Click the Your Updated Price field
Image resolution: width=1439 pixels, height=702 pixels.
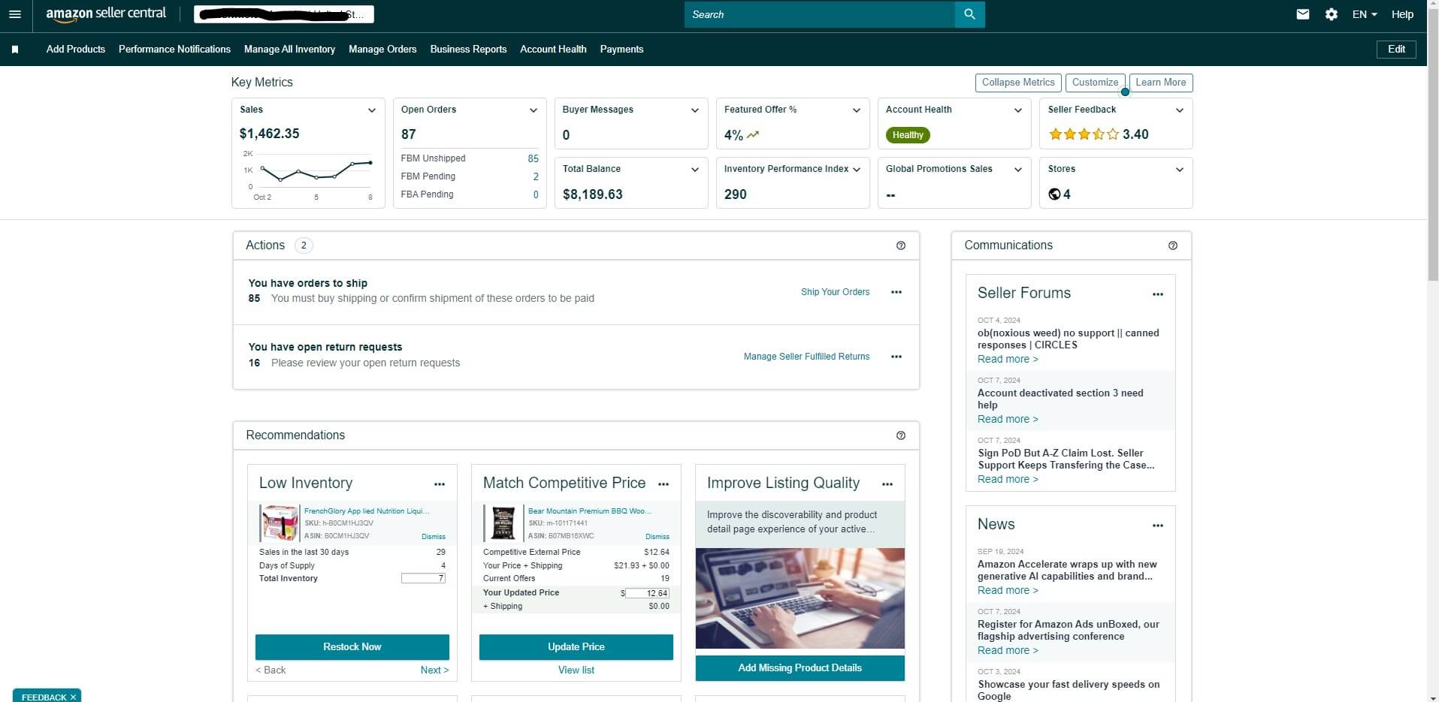point(647,593)
